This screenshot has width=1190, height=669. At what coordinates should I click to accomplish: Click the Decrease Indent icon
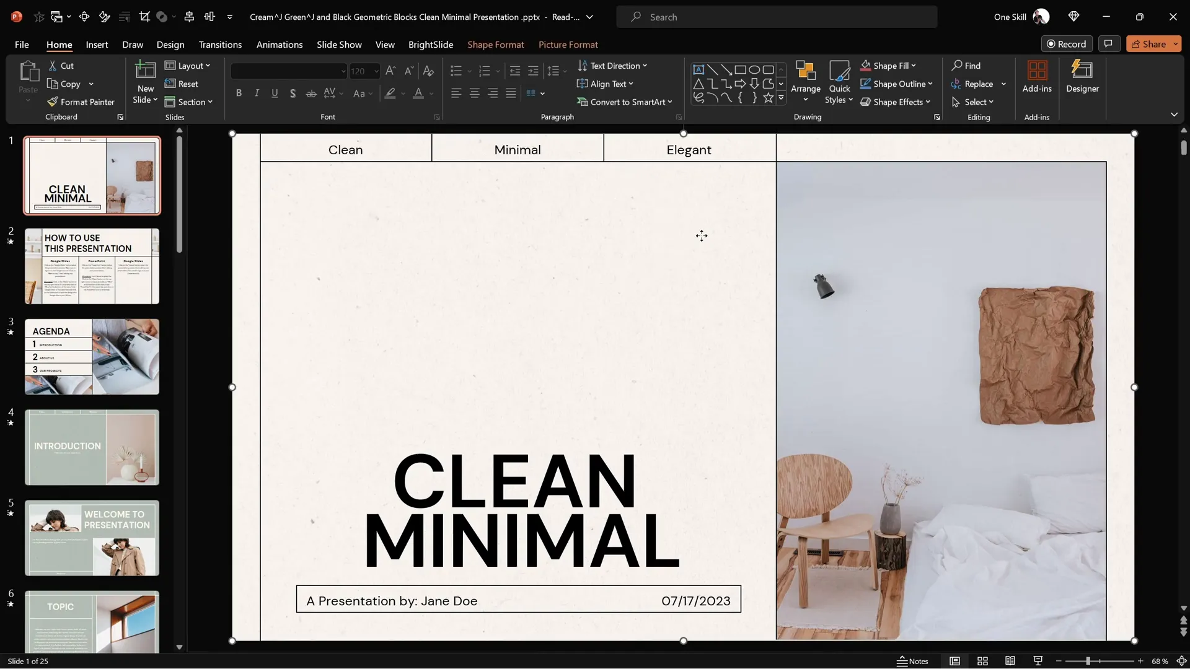515,71
